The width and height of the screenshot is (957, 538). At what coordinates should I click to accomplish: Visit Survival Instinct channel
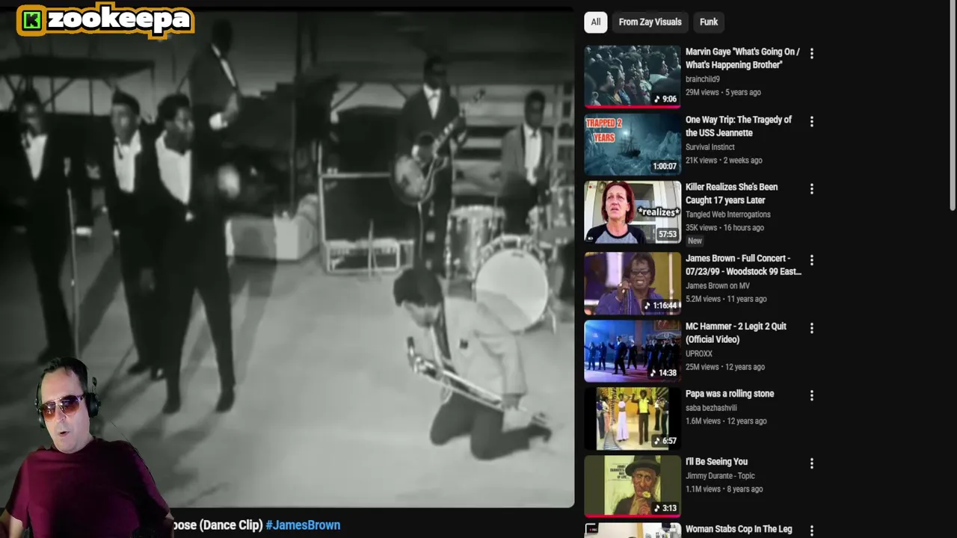coord(710,147)
